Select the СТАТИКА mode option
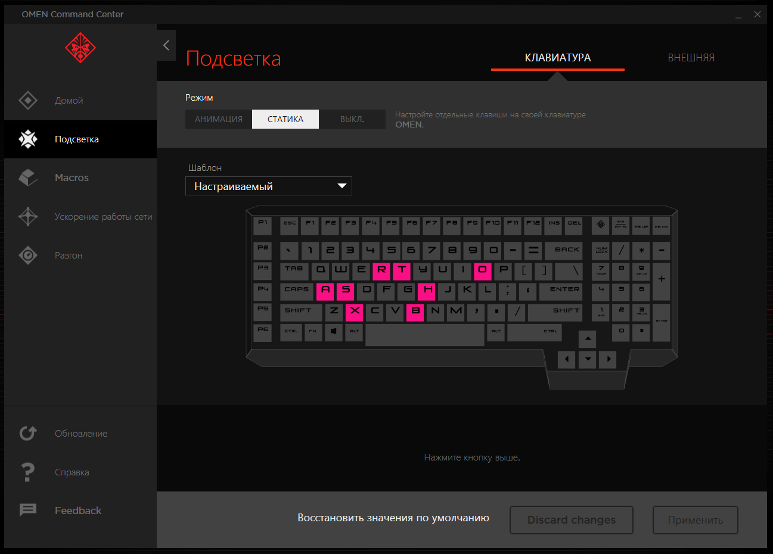Screen dimensions: 773x554 [x=285, y=119]
